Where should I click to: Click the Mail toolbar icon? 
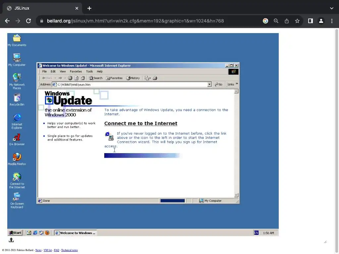coord(147,78)
